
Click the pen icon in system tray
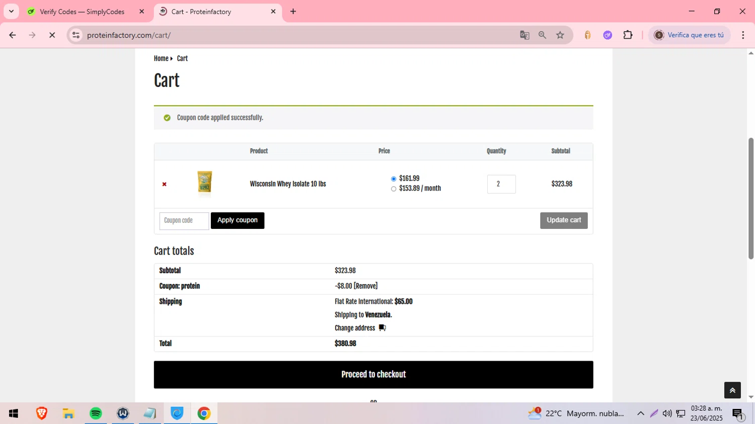point(654,413)
